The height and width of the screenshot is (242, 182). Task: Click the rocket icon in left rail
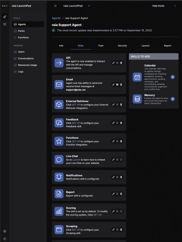tap(5, 17)
